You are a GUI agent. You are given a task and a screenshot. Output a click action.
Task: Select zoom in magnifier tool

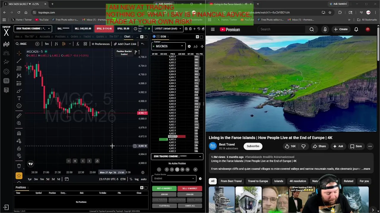[x=19, y=123]
